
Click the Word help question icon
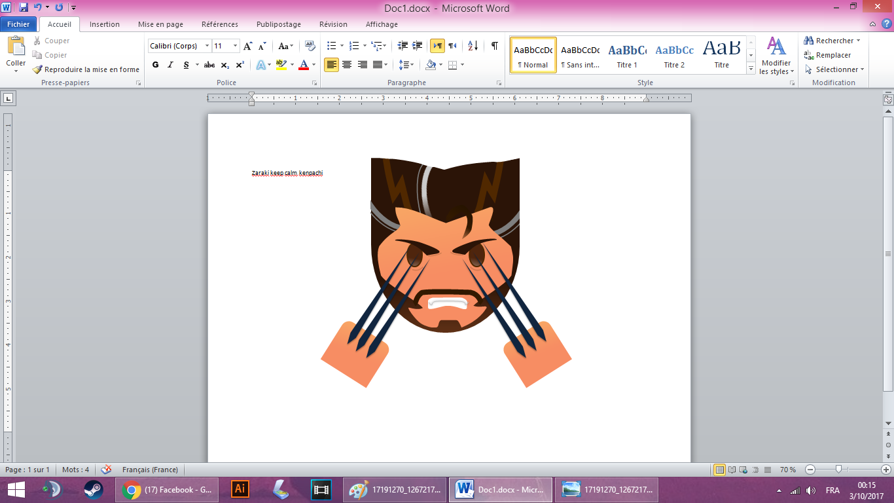[x=887, y=24]
